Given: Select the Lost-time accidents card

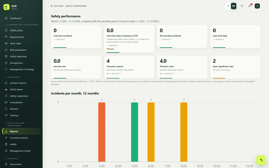Looking at the screenshot, I should coord(76,36).
